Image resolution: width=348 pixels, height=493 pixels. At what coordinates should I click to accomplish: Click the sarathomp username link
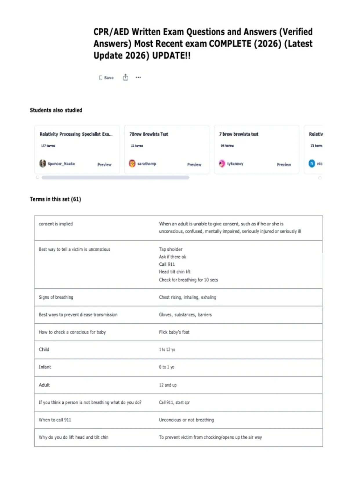coord(147,164)
